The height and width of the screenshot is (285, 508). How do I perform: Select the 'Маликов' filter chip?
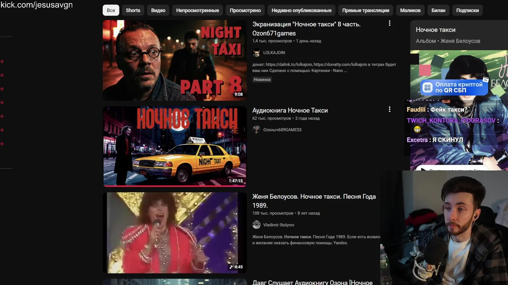[410, 10]
